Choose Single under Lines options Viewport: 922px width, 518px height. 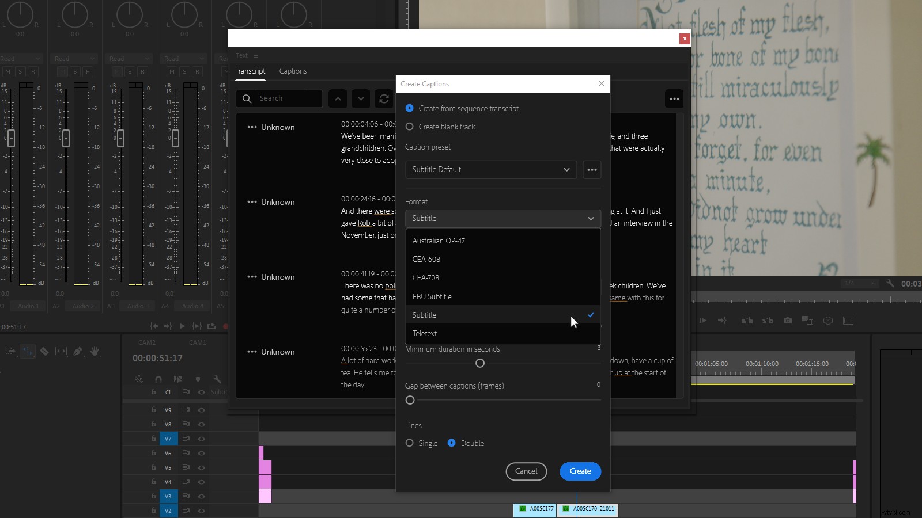point(410,443)
